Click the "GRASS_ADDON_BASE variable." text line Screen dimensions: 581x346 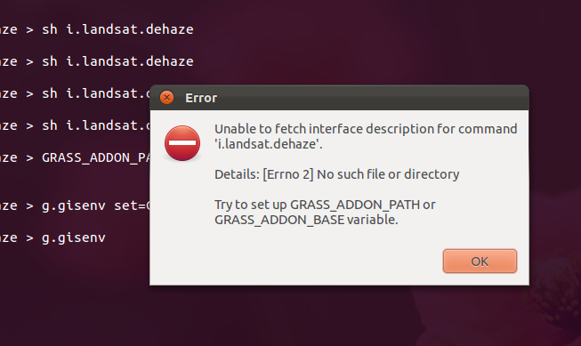pos(306,220)
